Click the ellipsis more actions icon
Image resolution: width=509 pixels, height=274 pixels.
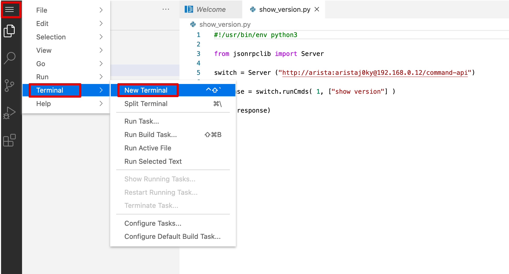click(x=166, y=9)
